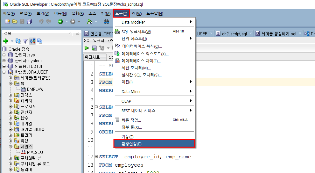Click the binoculars Find DB Object icon
This screenshot has height=173, width=315.
107,22
